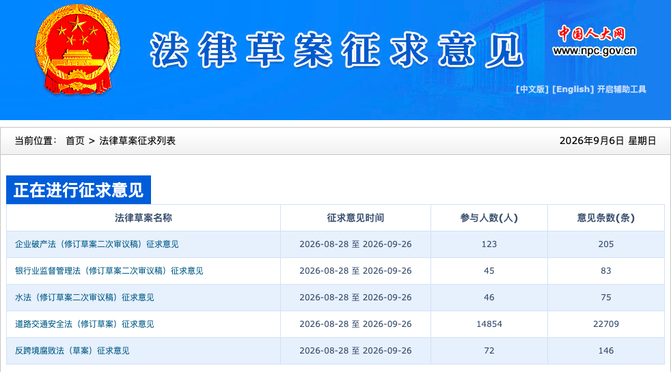The width and height of the screenshot is (671, 372).
Task: Open the www.npc.gov.cn site link
Action: pos(594,51)
